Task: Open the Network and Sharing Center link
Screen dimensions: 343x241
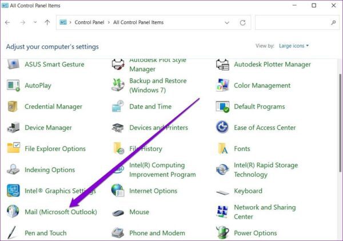Action: point(265,212)
